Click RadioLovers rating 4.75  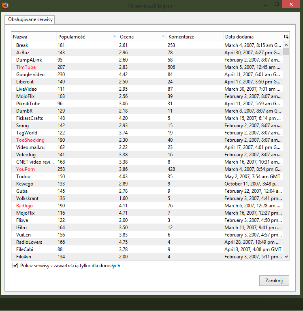124,242
